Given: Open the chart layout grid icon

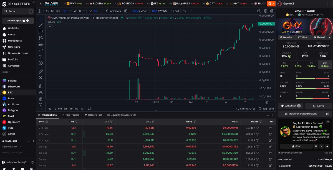Looking at the screenshot, I should point(126,11).
